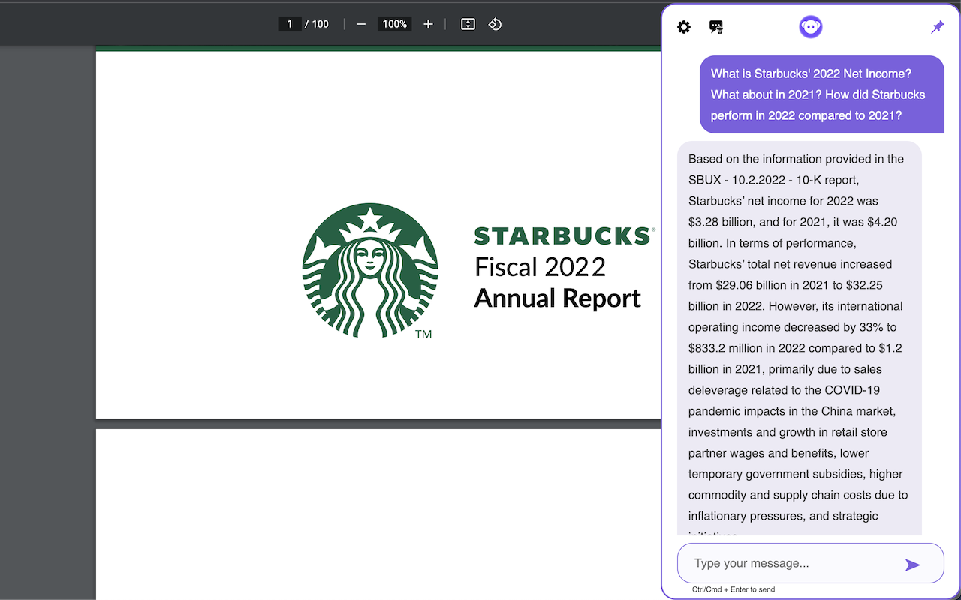Zoom in on the PDF with plus
Viewport: 961px width, 600px height.
[x=428, y=24]
